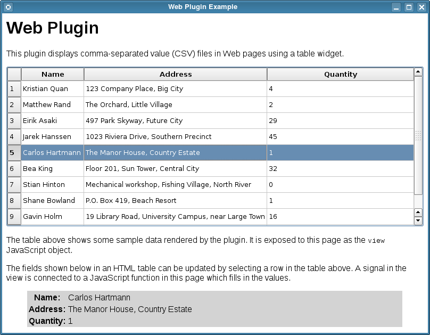Screen dimensions: 430x335
Task: Select the cell 'Bea King'
Action: pyautogui.click(x=53, y=168)
